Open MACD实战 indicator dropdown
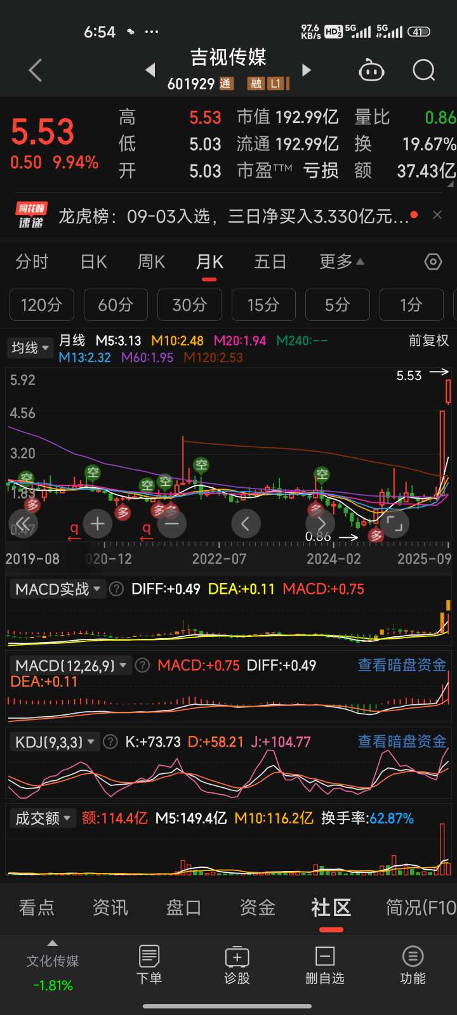457x1015 pixels. click(x=57, y=589)
